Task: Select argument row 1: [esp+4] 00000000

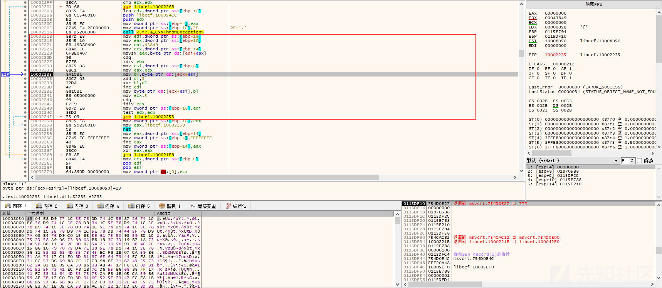Action: tap(591, 167)
